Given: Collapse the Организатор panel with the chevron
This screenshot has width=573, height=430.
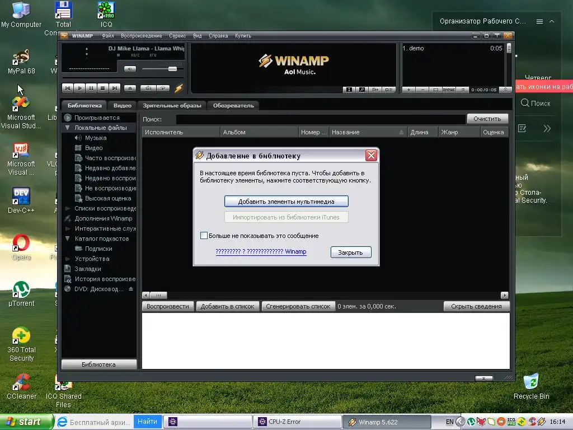Looking at the screenshot, I should tap(552, 22).
